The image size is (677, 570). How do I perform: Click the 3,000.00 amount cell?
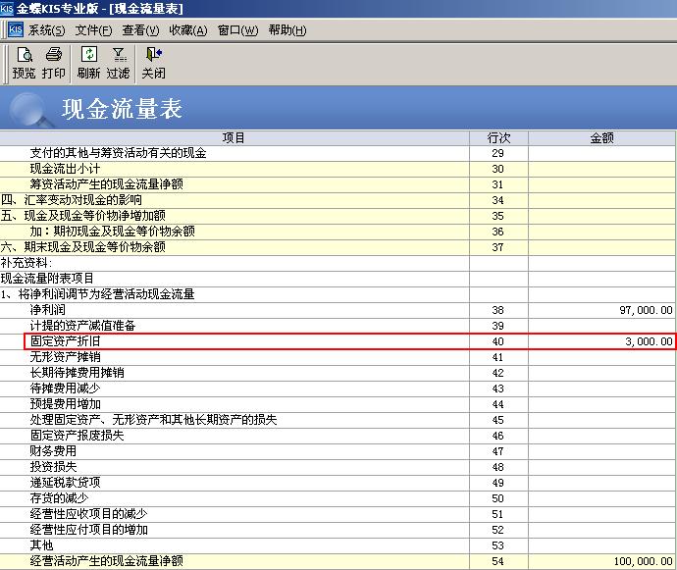point(601,341)
